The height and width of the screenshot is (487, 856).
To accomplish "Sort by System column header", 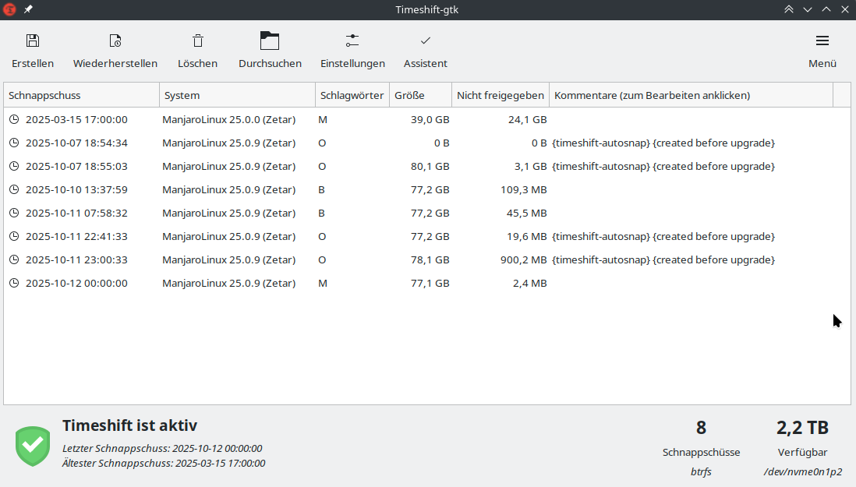I will click(x=238, y=95).
